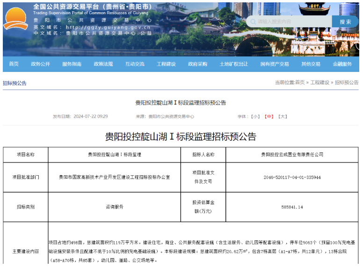
Task: Focus the search input field
Action: point(290,22)
